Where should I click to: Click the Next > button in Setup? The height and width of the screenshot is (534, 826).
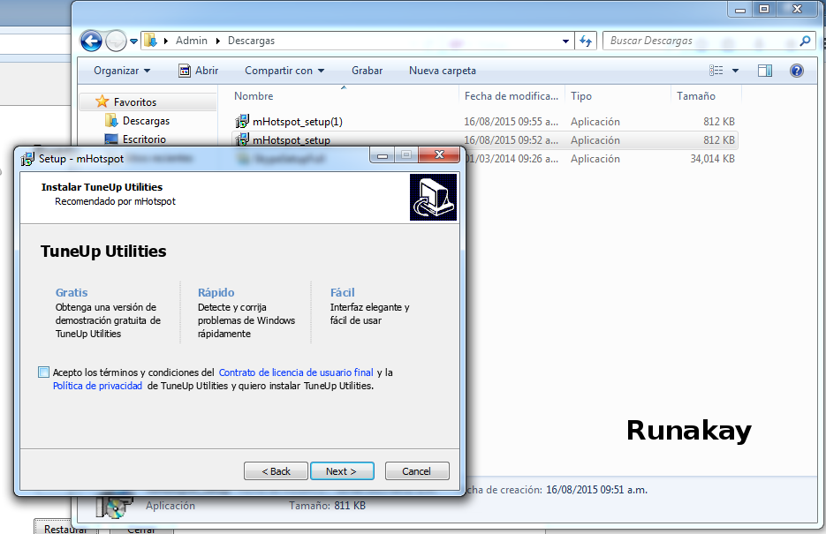[x=342, y=470]
